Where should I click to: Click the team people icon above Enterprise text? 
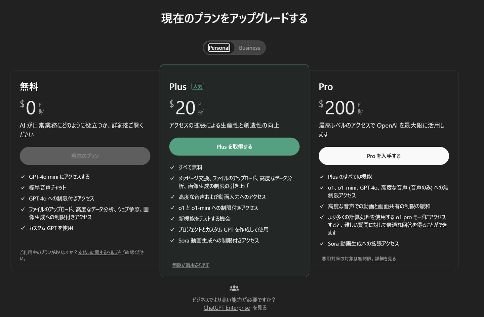[x=234, y=288]
